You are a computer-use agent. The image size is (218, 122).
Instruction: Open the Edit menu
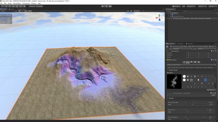tap(5, 3)
